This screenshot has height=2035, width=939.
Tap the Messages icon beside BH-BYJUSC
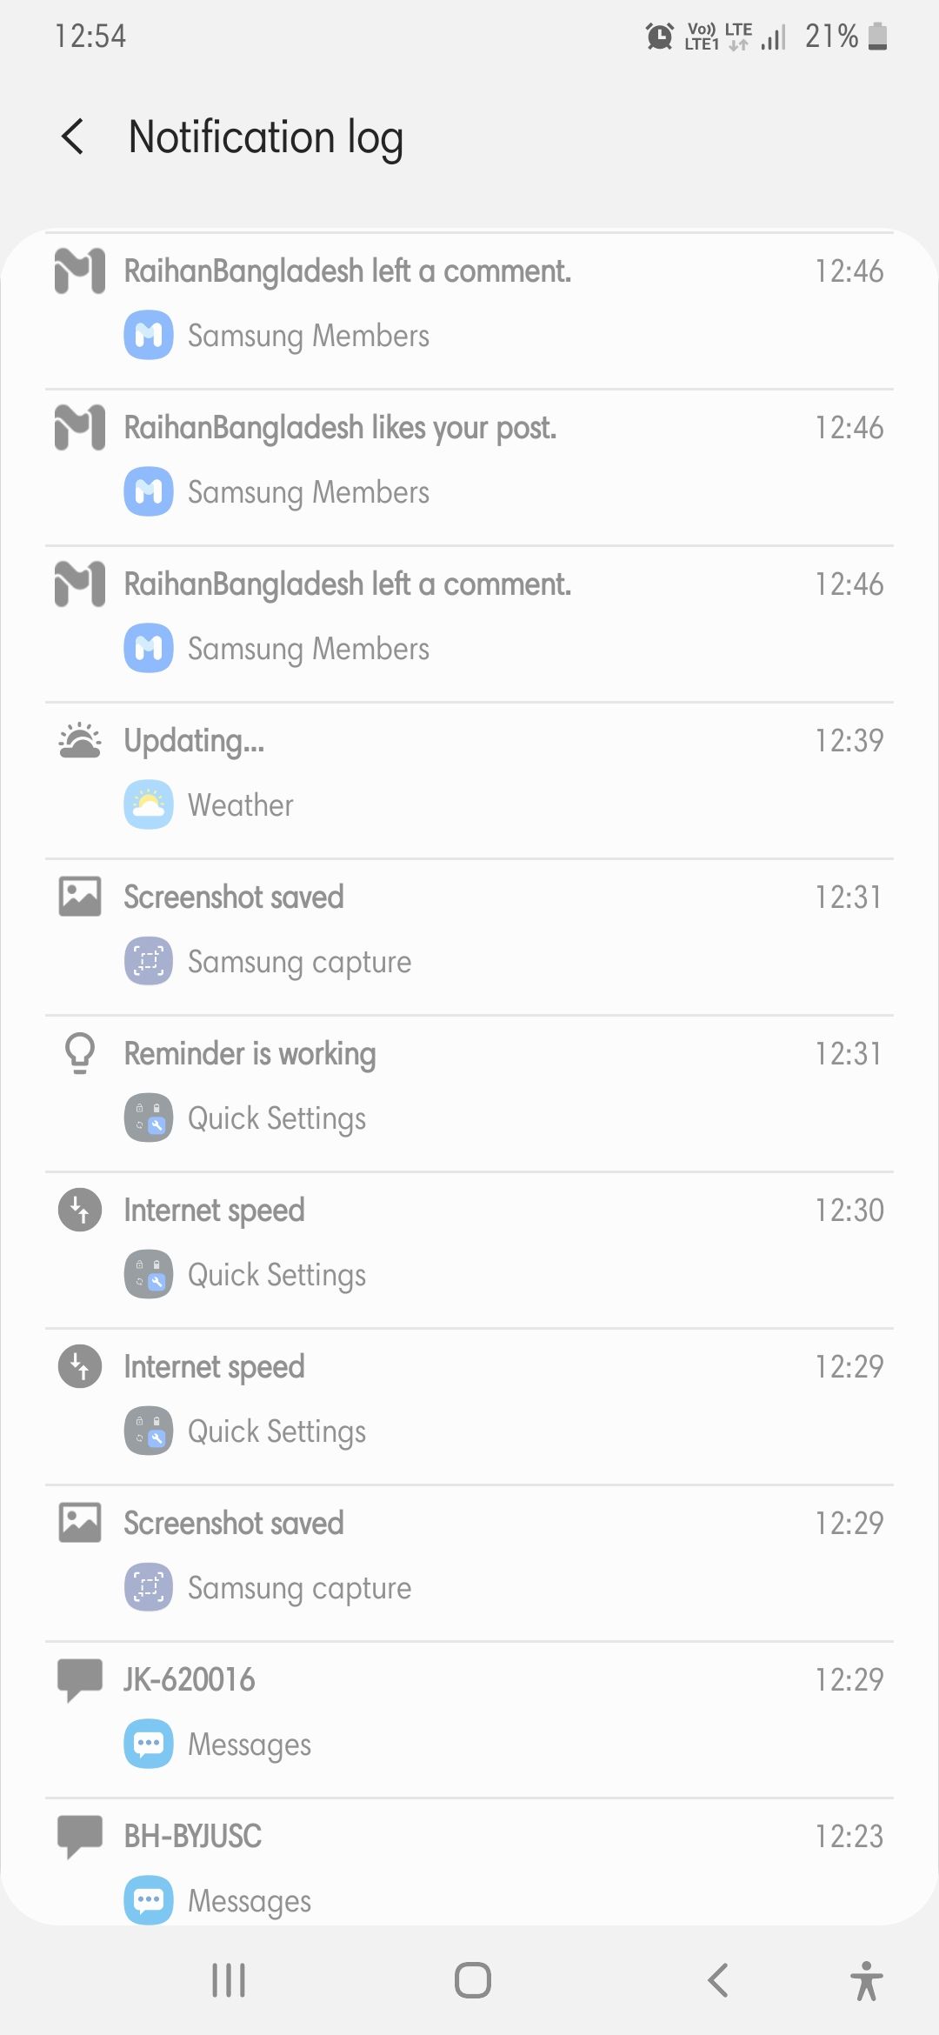148,1900
